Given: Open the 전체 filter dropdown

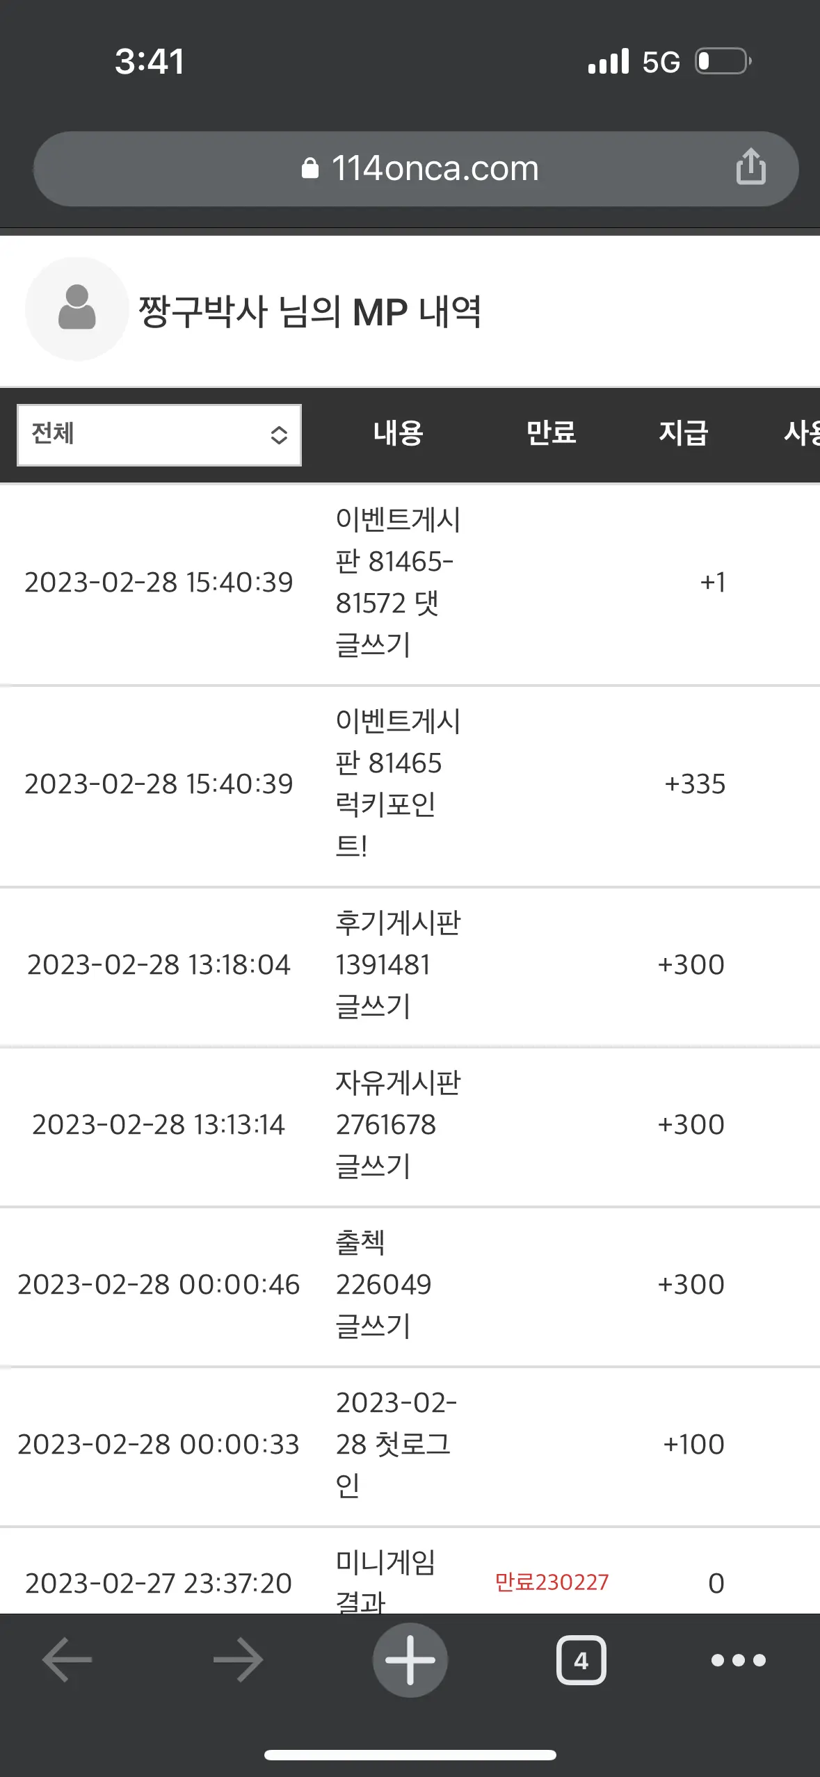Looking at the screenshot, I should click(x=159, y=435).
